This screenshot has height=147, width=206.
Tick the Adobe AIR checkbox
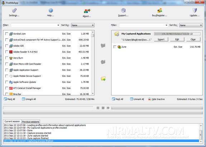pyautogui.click(x=6, y=46)
